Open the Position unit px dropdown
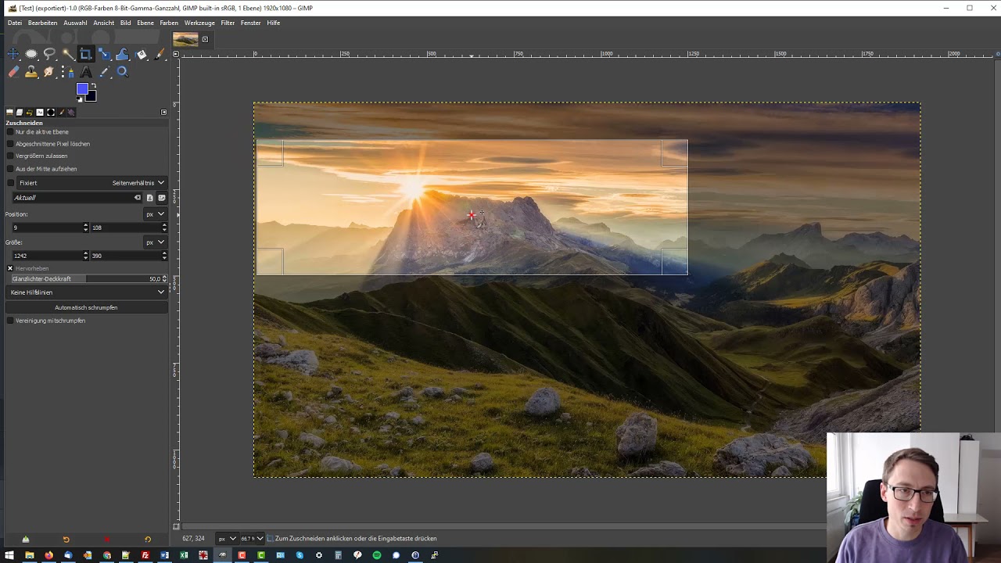 point(155,214)
